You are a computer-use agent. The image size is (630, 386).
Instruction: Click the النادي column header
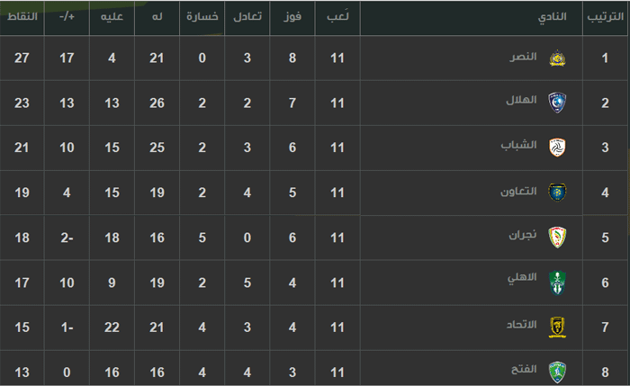click(552, 17)
